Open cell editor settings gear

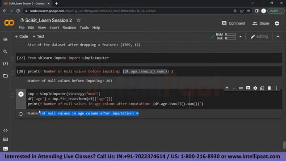(x=255, y=88)
